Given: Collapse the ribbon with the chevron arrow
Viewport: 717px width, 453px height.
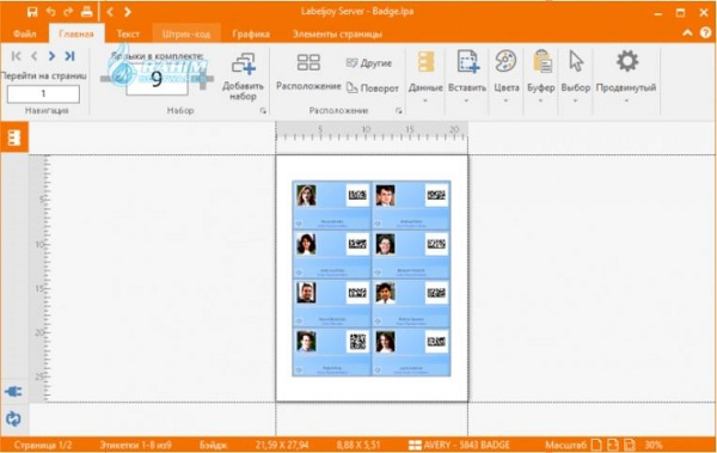Looking at the screenshot, I should 687,33.
